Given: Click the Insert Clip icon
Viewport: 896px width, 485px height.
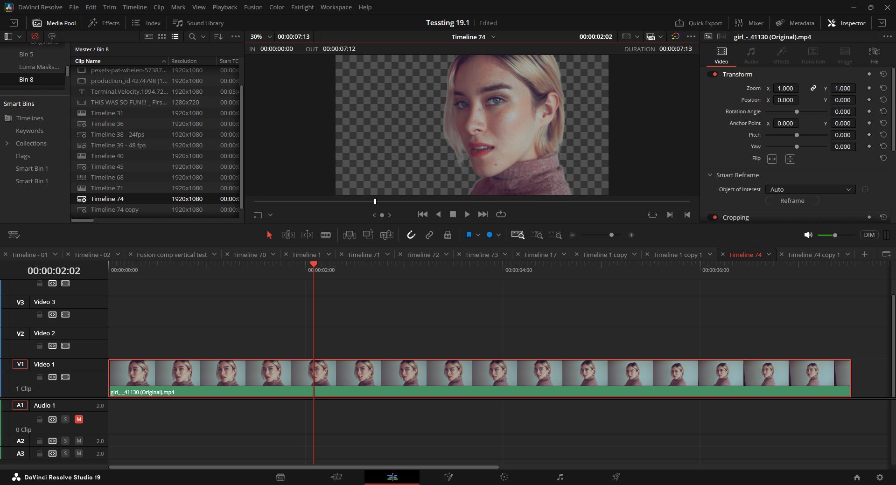Looking at the screenshot, I should [x=350, y=235].
